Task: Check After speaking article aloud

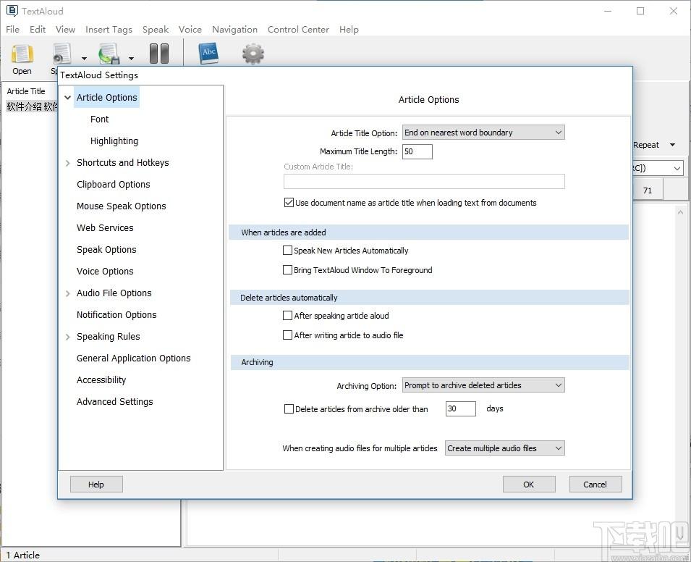Action: point(287,316)
